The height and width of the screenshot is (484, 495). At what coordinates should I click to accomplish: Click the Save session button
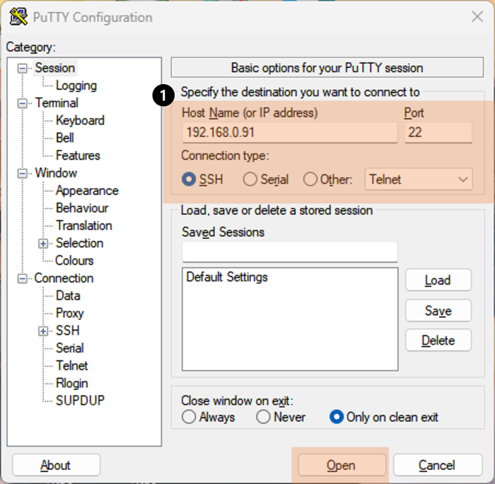438,310
